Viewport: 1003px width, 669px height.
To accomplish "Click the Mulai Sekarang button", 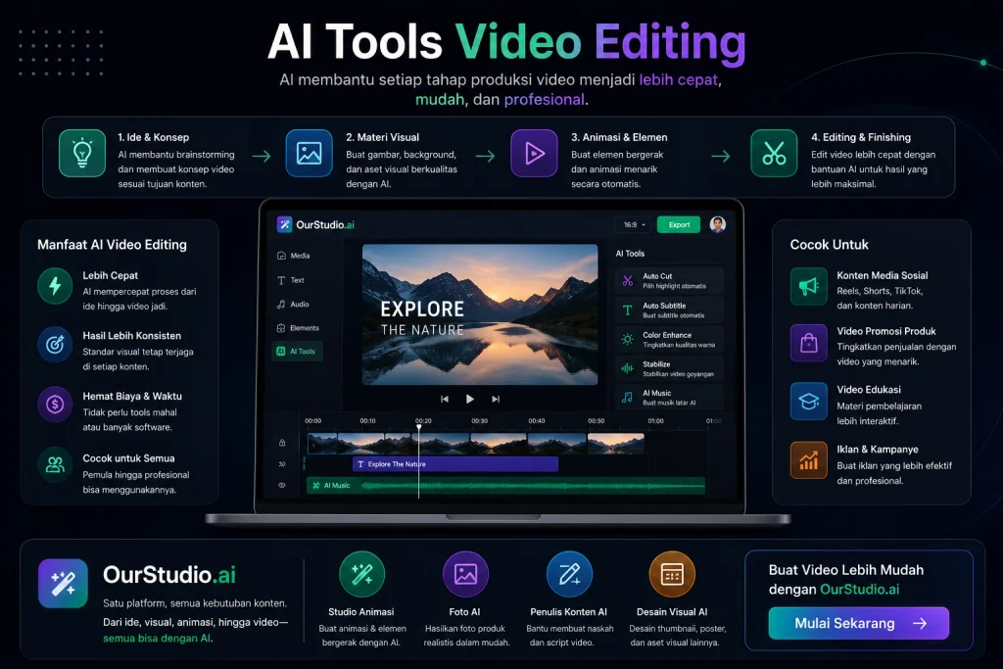I will 858,623.
